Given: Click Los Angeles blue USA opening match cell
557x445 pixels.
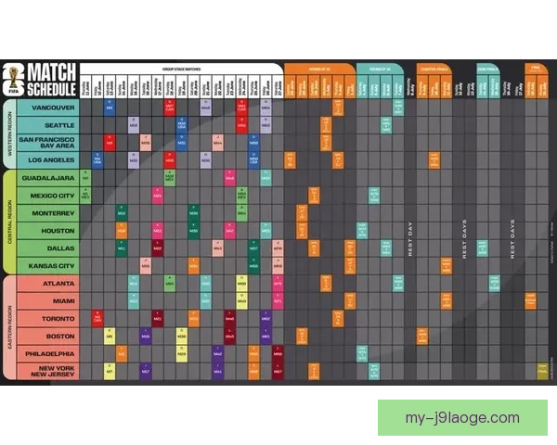Looking at the screenshot, I should pos(97,160).
